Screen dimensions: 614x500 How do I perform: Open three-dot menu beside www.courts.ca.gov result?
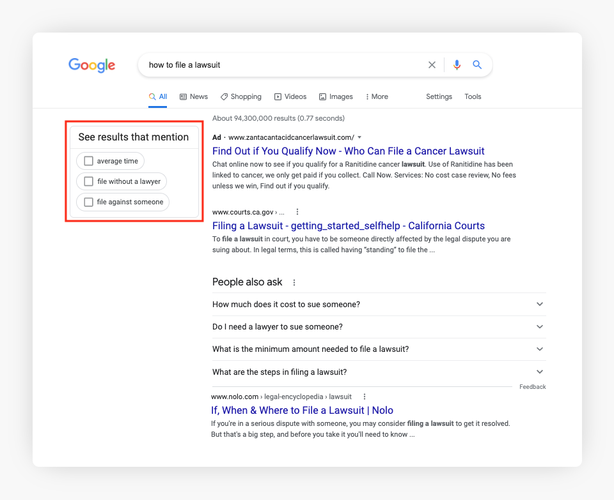297,212
